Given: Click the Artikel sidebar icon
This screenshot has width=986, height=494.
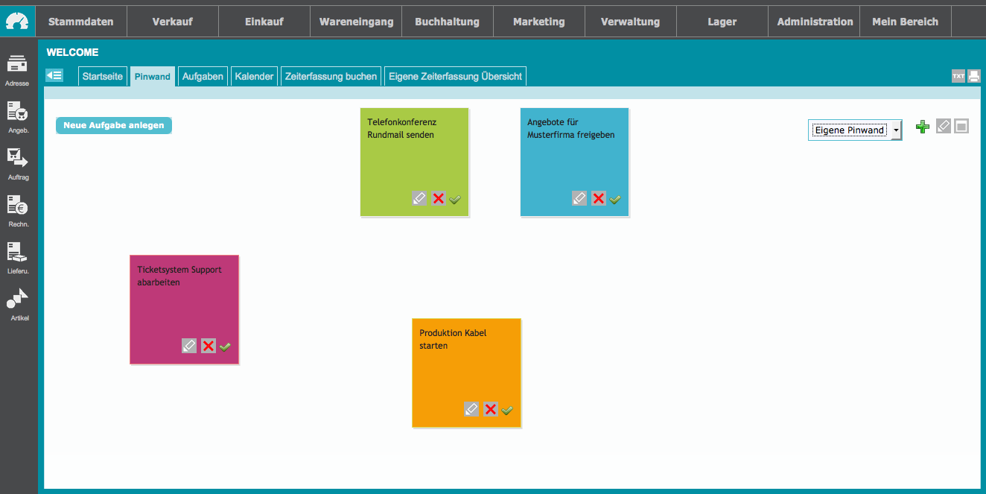Looking at the screenshot, I should pos(17,300).
